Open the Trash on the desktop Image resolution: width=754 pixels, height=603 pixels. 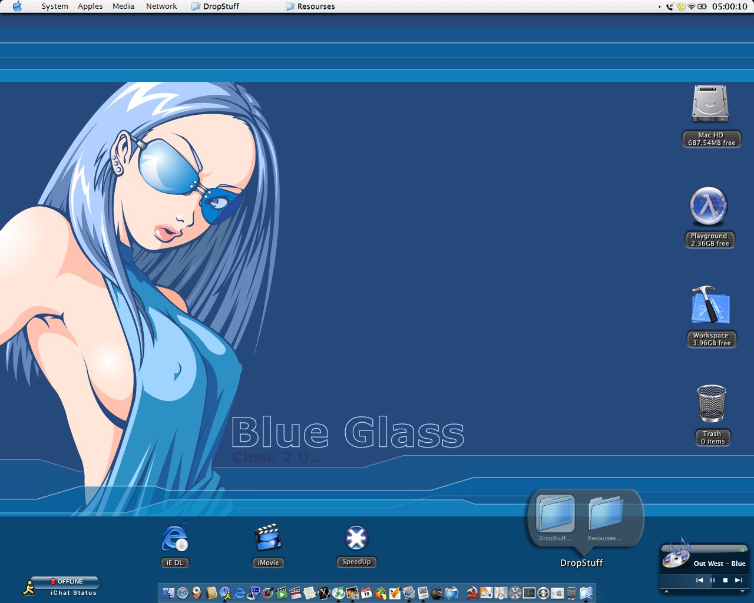712,404
